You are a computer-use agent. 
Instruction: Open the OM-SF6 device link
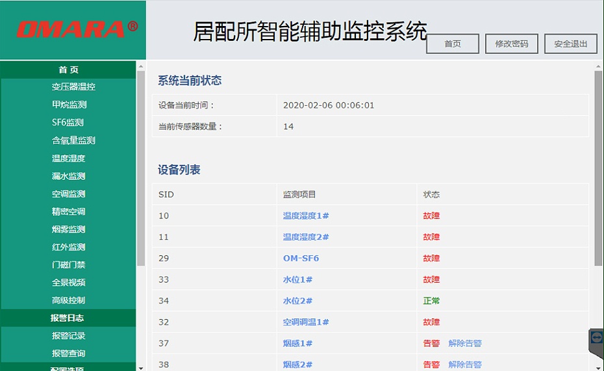(301, 259)
